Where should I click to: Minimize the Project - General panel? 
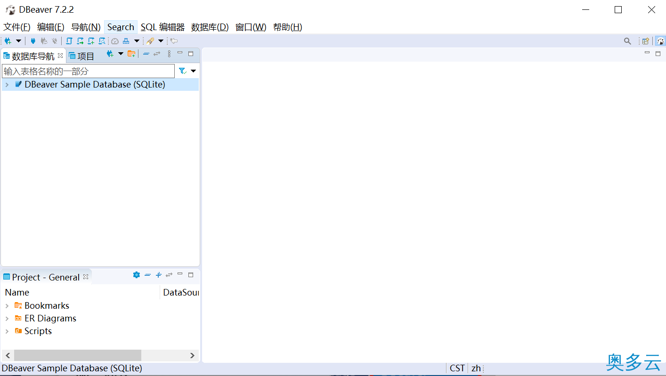tap(180, 273)
